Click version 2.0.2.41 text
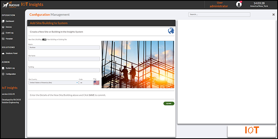 coord(8,94)
